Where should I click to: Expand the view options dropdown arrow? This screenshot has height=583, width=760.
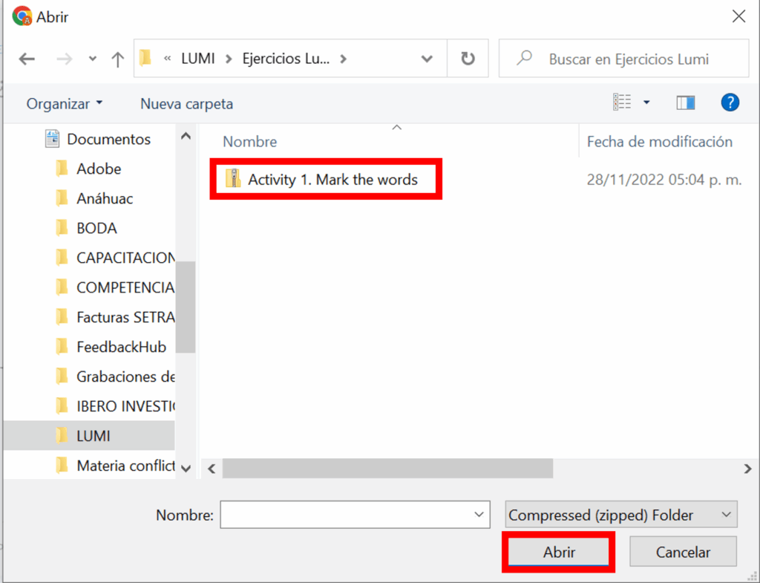click(646, 103)
